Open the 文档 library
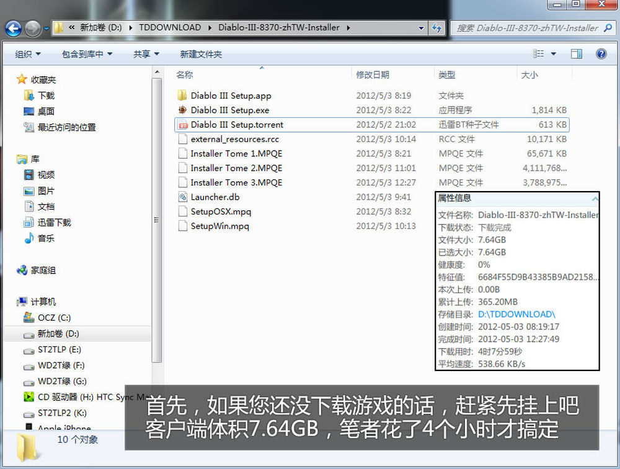Viewport: 620px width, 469px height. pyautogui.click(x=46, y=207)
